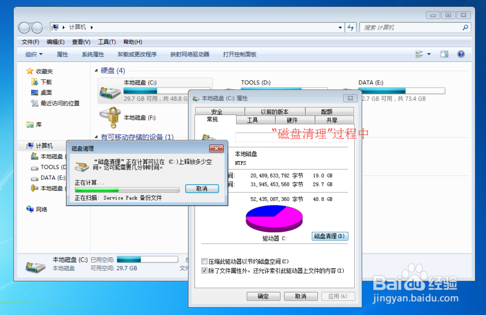Switch to the General tab
This screenshot has height=315, width=486.
click(215, 120)
